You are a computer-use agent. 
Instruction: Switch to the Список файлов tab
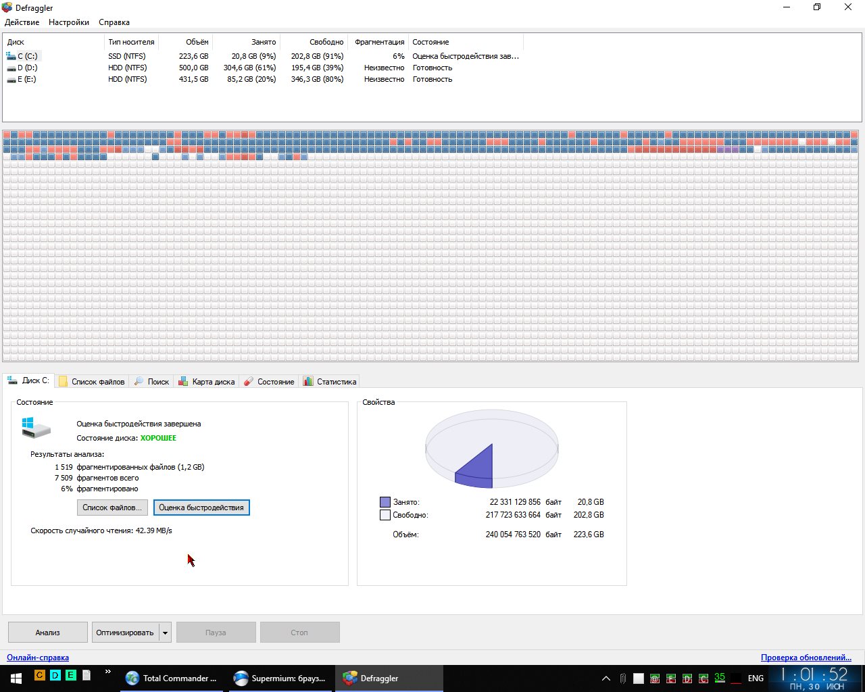[92, 382]
